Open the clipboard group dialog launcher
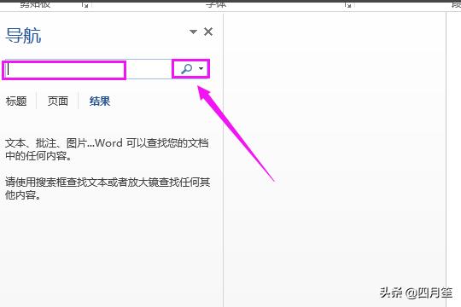The height and width of the screenshot is (307, 461). click(85, 5)
